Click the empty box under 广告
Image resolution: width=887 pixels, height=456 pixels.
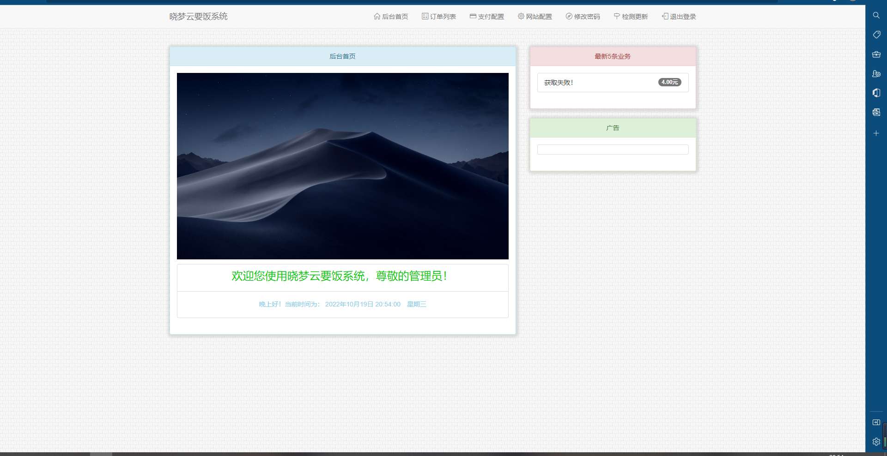click(x=613, y=150)
